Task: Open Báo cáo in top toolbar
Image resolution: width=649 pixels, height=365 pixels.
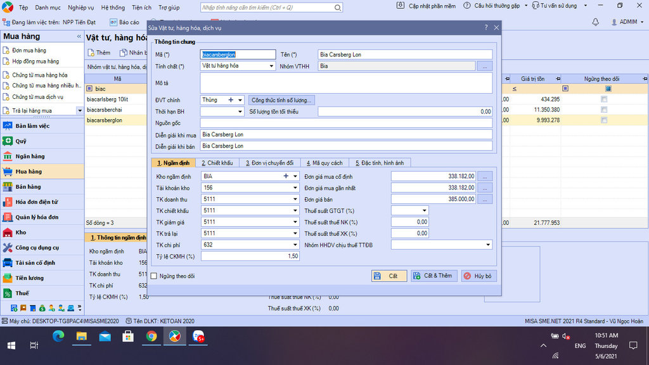Action: point(125,22)
